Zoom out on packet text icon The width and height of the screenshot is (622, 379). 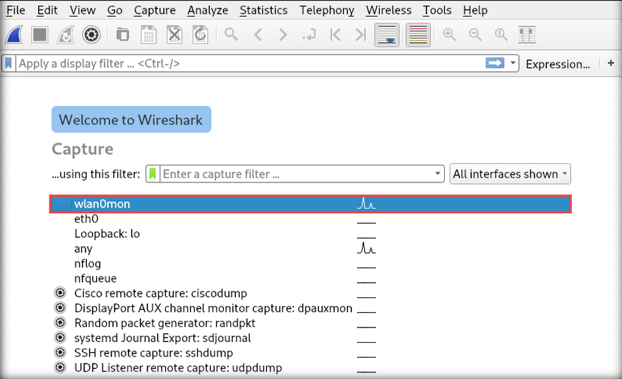[x=475, y=35]
